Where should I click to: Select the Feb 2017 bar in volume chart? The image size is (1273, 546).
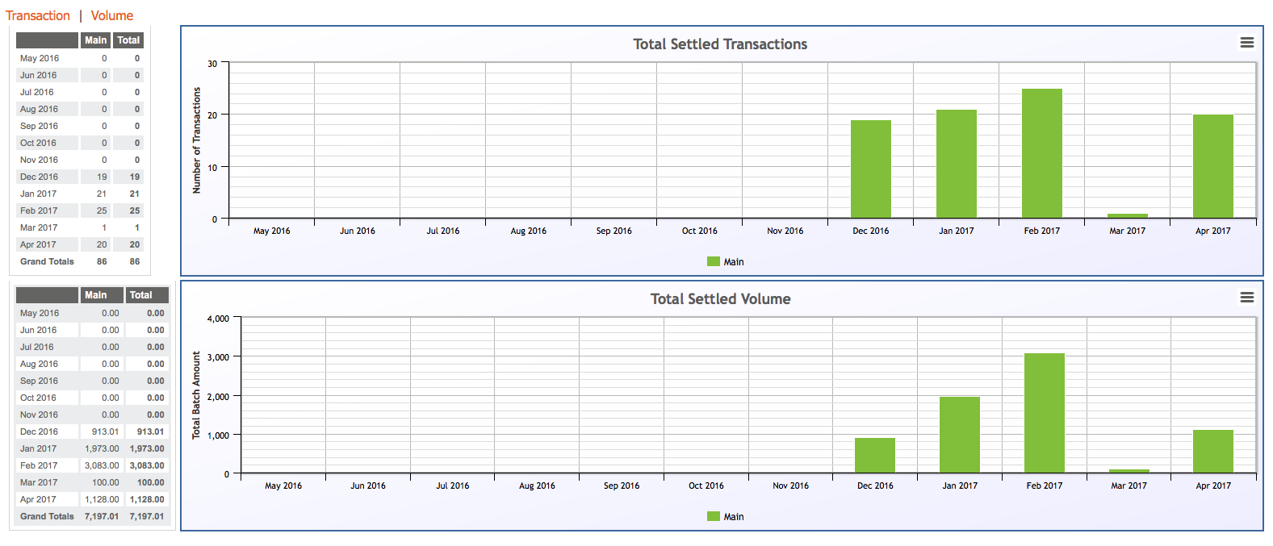coord(1045,413)
